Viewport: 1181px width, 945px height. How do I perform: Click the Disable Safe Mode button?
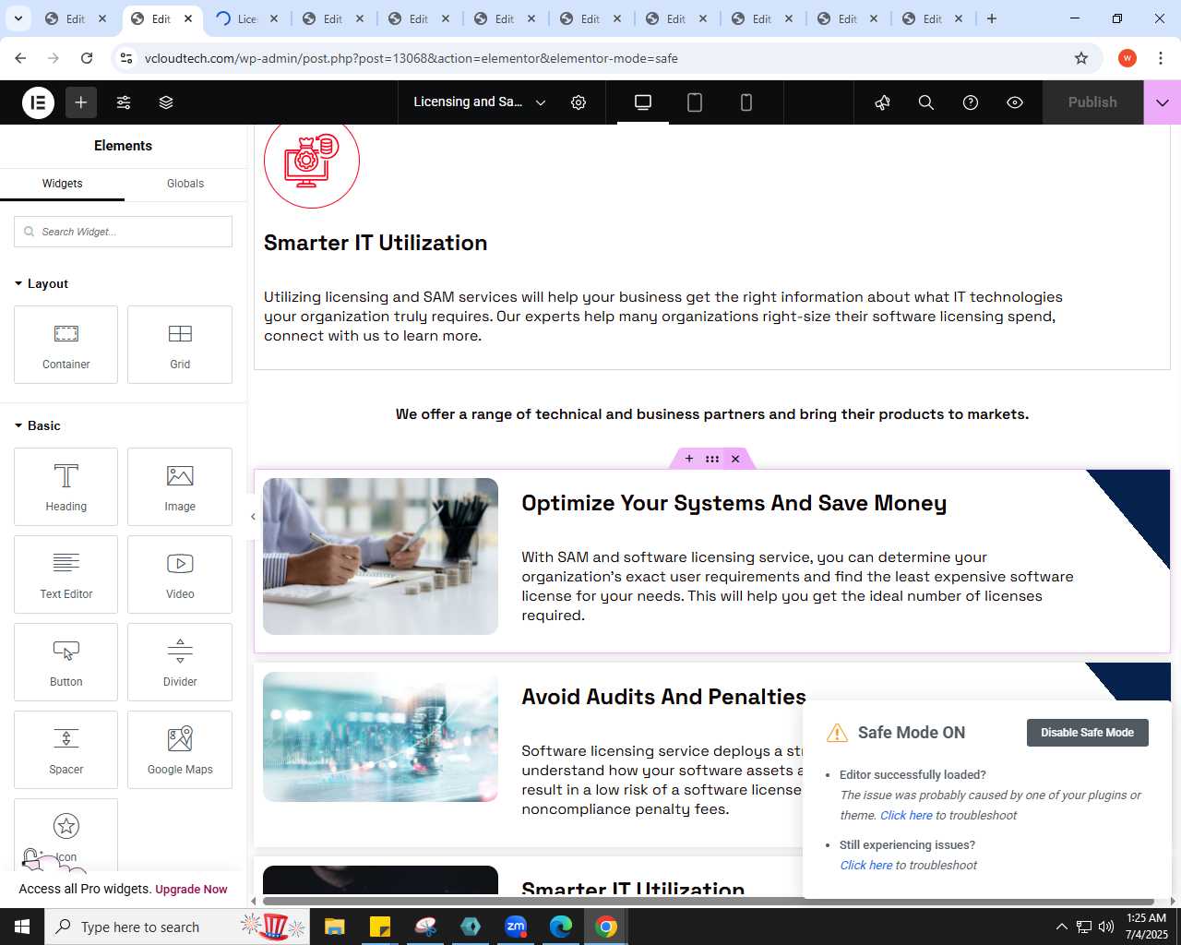coord(1087,733)
